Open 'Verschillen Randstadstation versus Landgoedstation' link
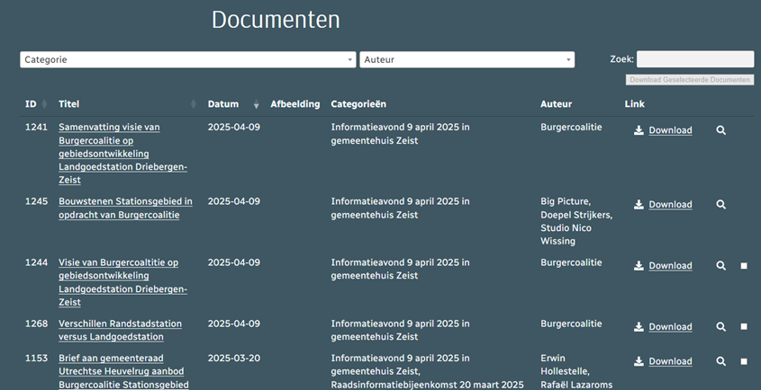Screen dimensions: 761x390 tap(120, 330)
